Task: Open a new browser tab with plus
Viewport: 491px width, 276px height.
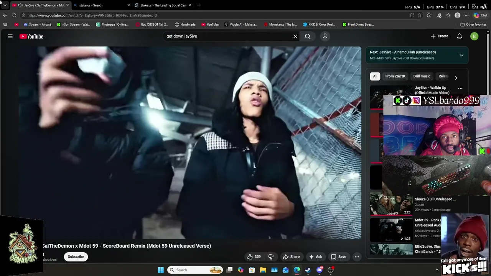Action: click(199, 5)
